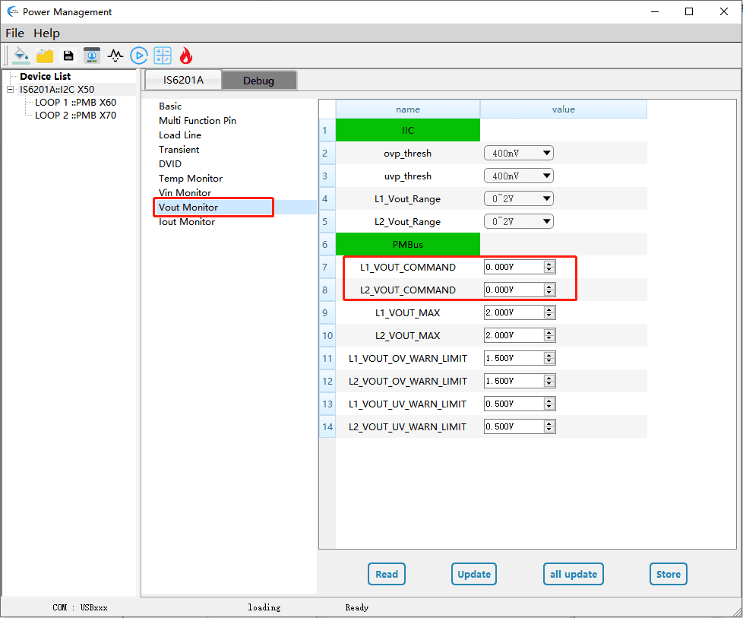743x618 pixels.
Task: Expand the L1_Vout_Range dropdown
Action: click(x=519, y=199)
